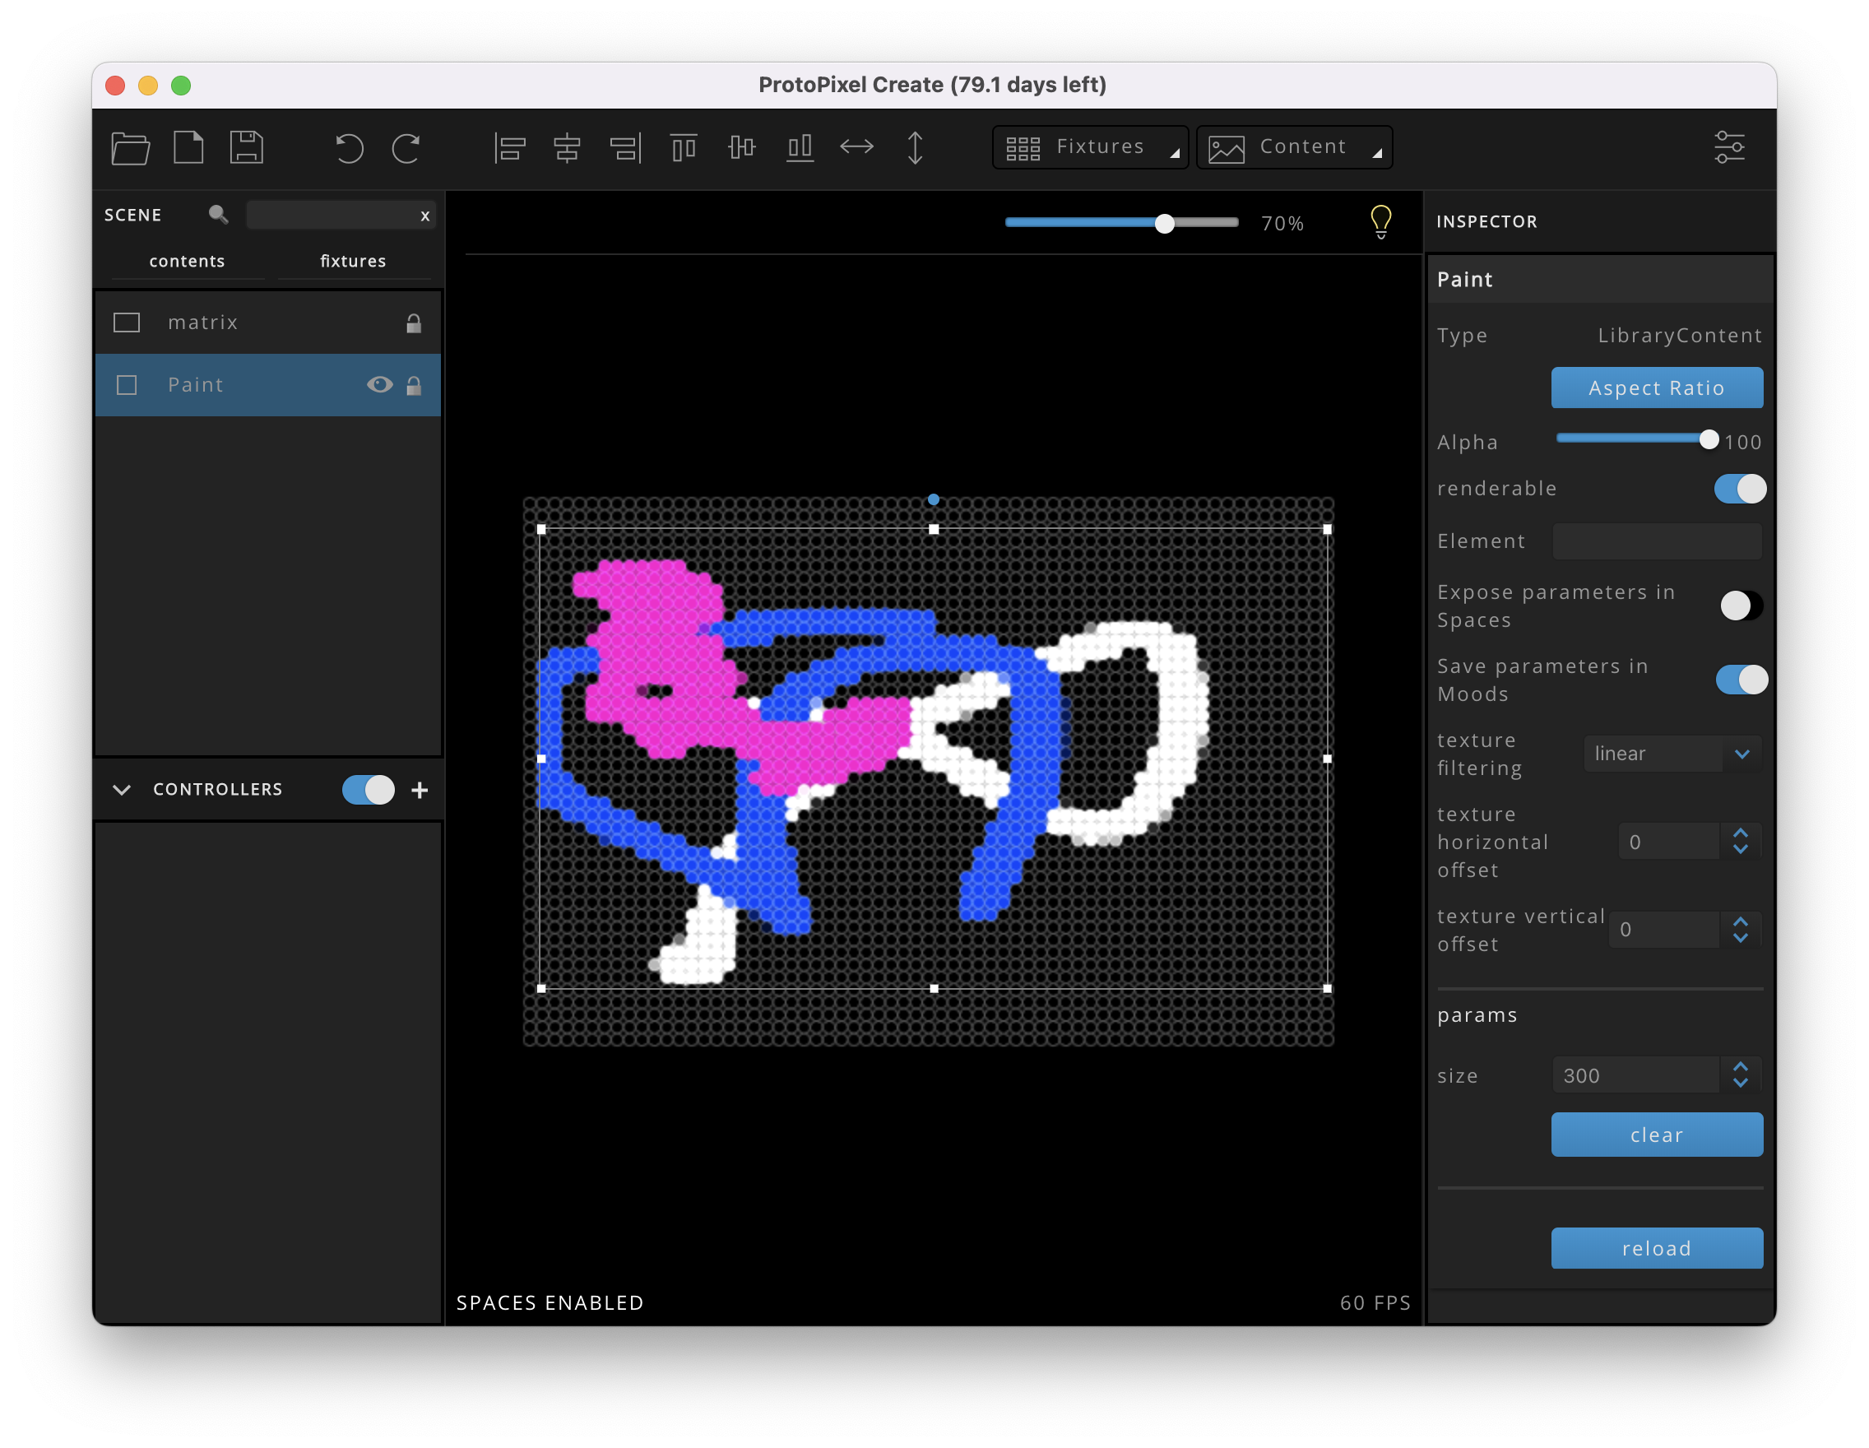Toggle the renderable switch
Image resolution: width=1869 pixels, height=1448 pixels.
pos(1740,489)
